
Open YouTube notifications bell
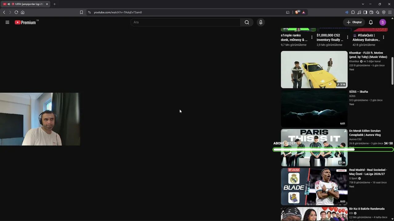click(x=371, y=22)
